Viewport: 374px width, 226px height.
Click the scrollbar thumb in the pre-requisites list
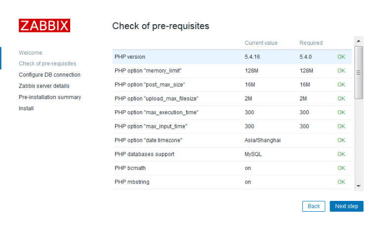point(359,72)
